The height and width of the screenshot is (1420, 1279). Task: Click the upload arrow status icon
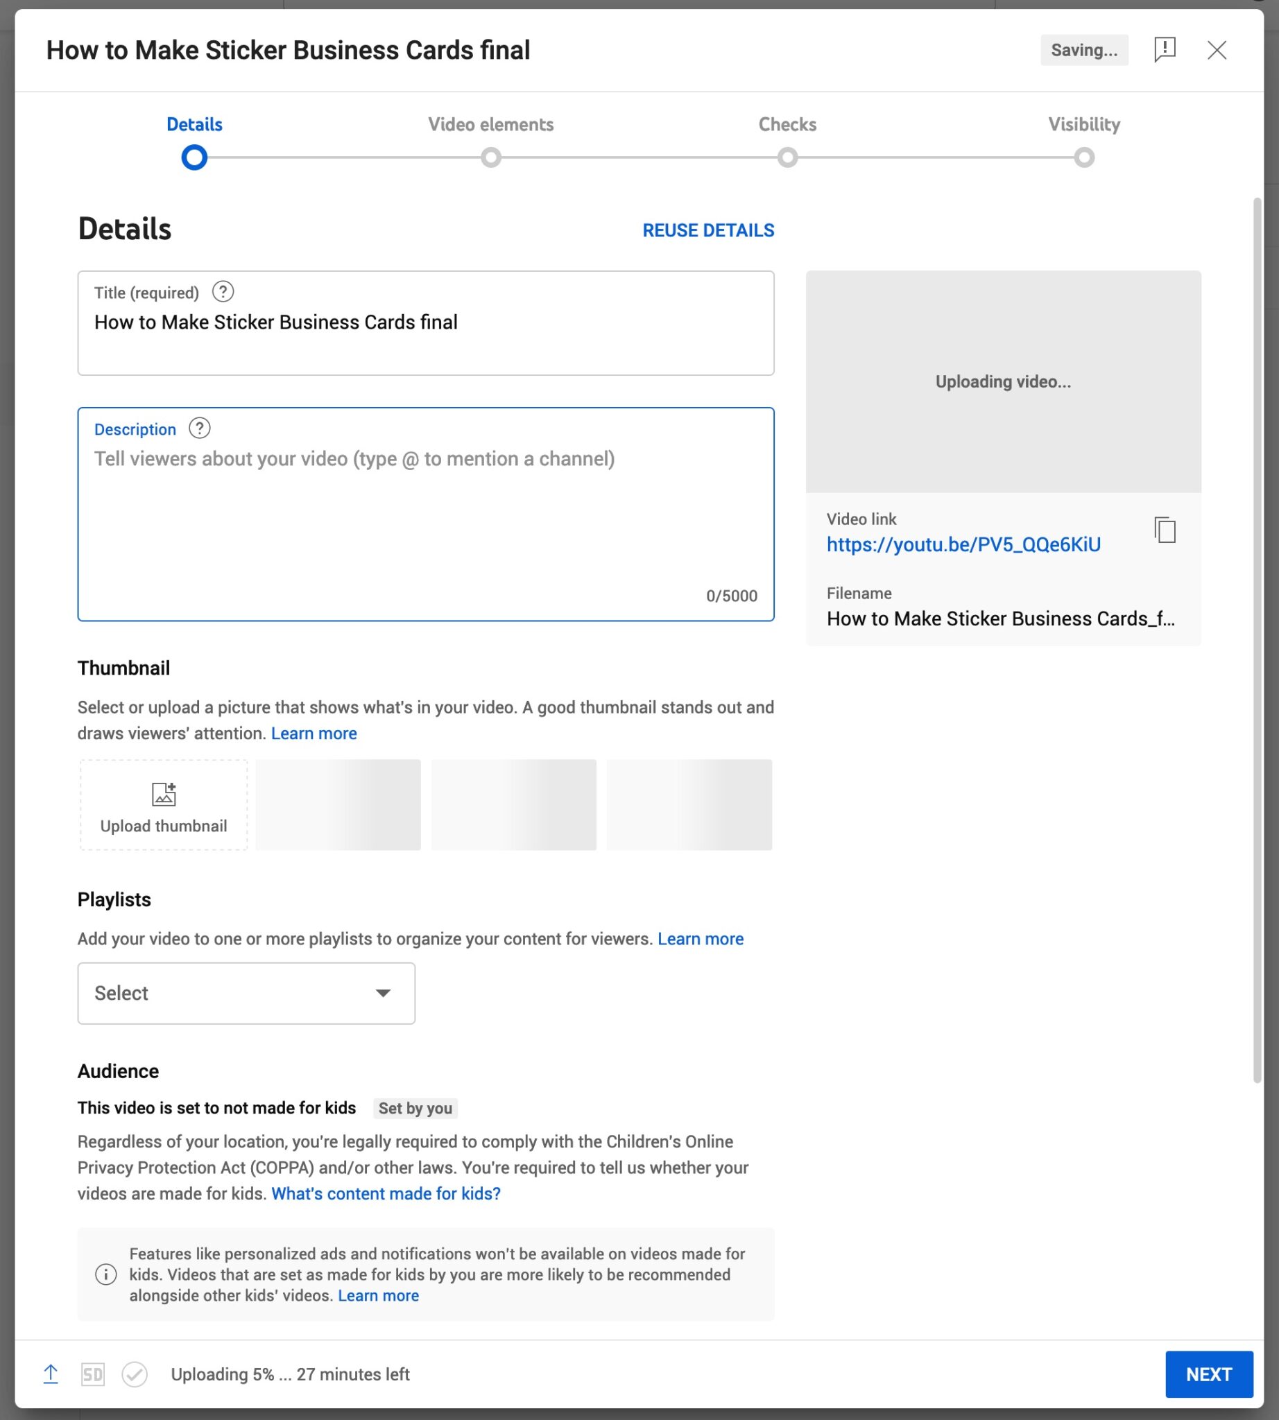[51, 1375]
